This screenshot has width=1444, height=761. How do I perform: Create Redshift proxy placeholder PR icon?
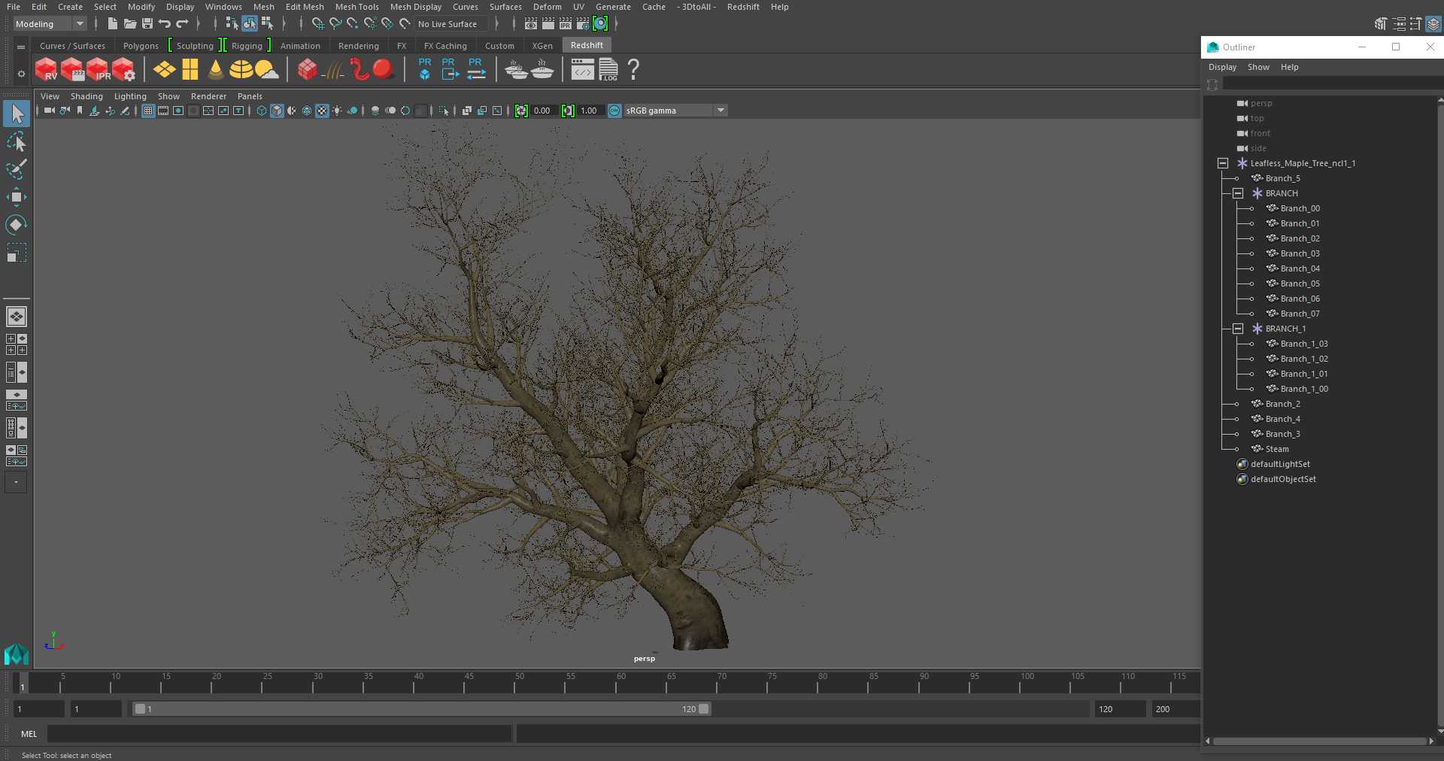425,69
